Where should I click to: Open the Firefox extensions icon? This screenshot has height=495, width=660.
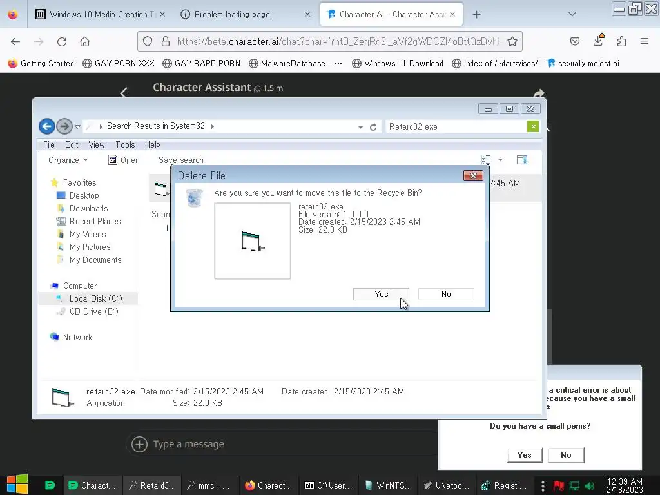[621, 41]
